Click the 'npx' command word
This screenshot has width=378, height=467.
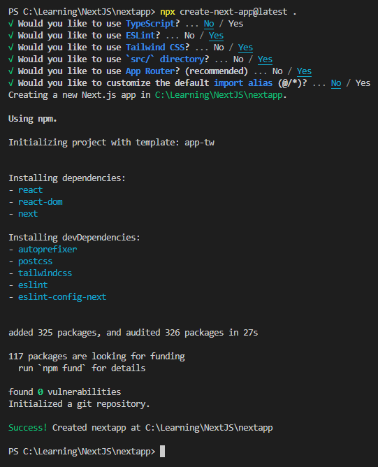tap(168, 12)
